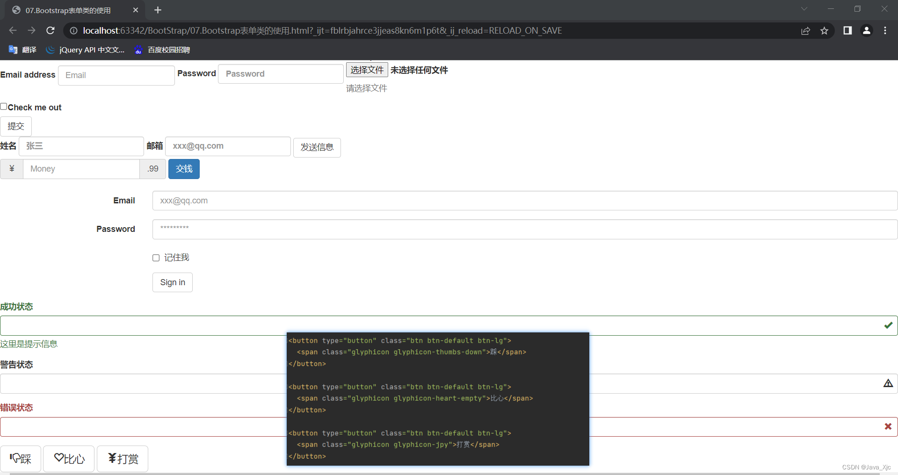This screenshot has width=898, height=475.
Task: Focus the browser address bar URL
Action: (322, 30)
